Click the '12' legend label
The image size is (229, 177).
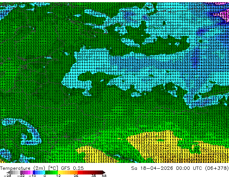click(59, 176)
